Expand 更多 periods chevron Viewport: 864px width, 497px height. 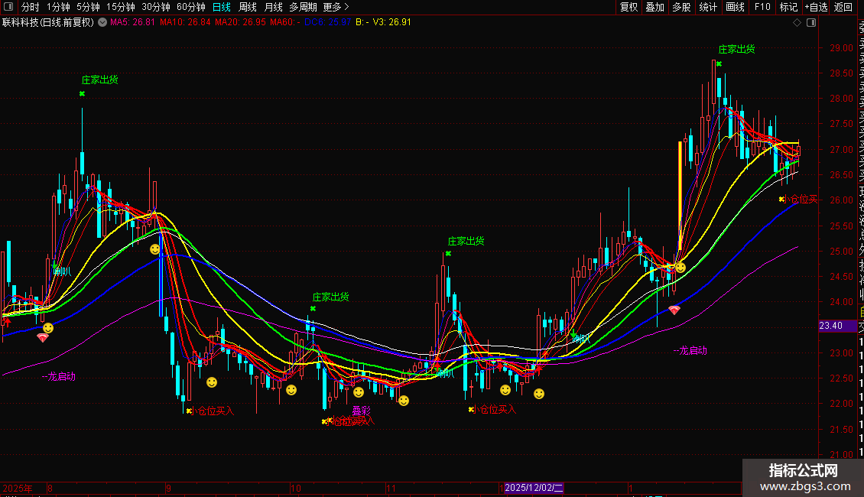(x=346, y=7)
